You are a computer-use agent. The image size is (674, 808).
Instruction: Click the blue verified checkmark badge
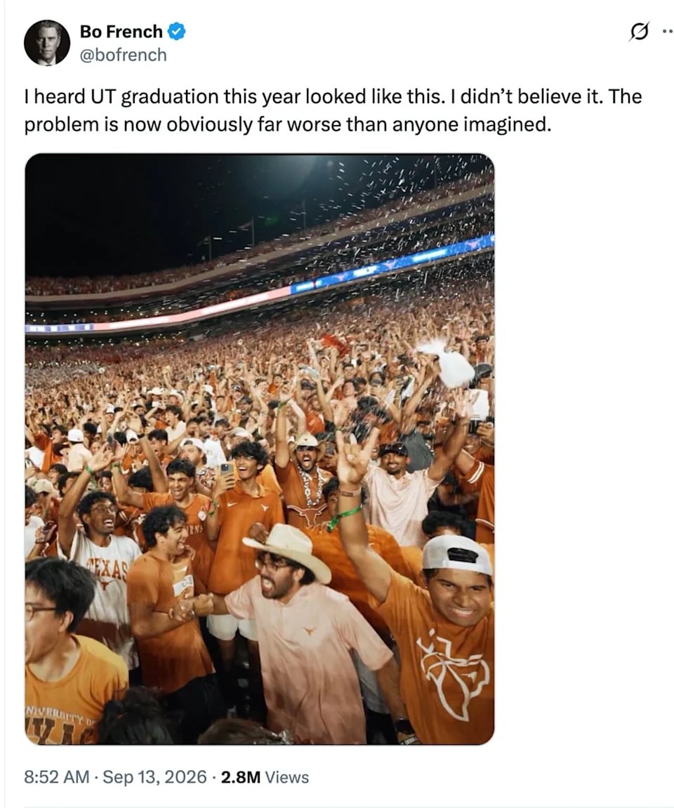point(177,32)
